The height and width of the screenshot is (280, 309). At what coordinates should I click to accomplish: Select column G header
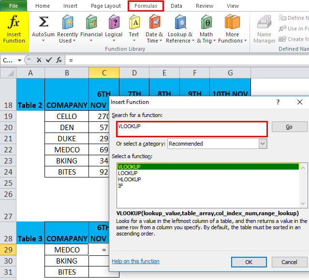click(230, 73)
